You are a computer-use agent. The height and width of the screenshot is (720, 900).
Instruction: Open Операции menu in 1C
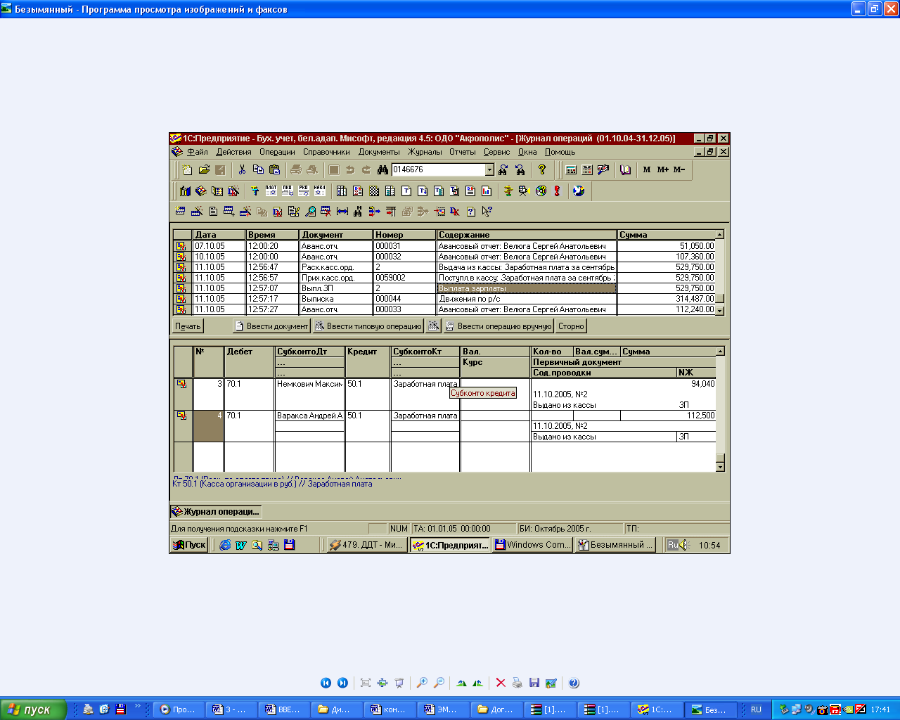click(x=277, y=152)
